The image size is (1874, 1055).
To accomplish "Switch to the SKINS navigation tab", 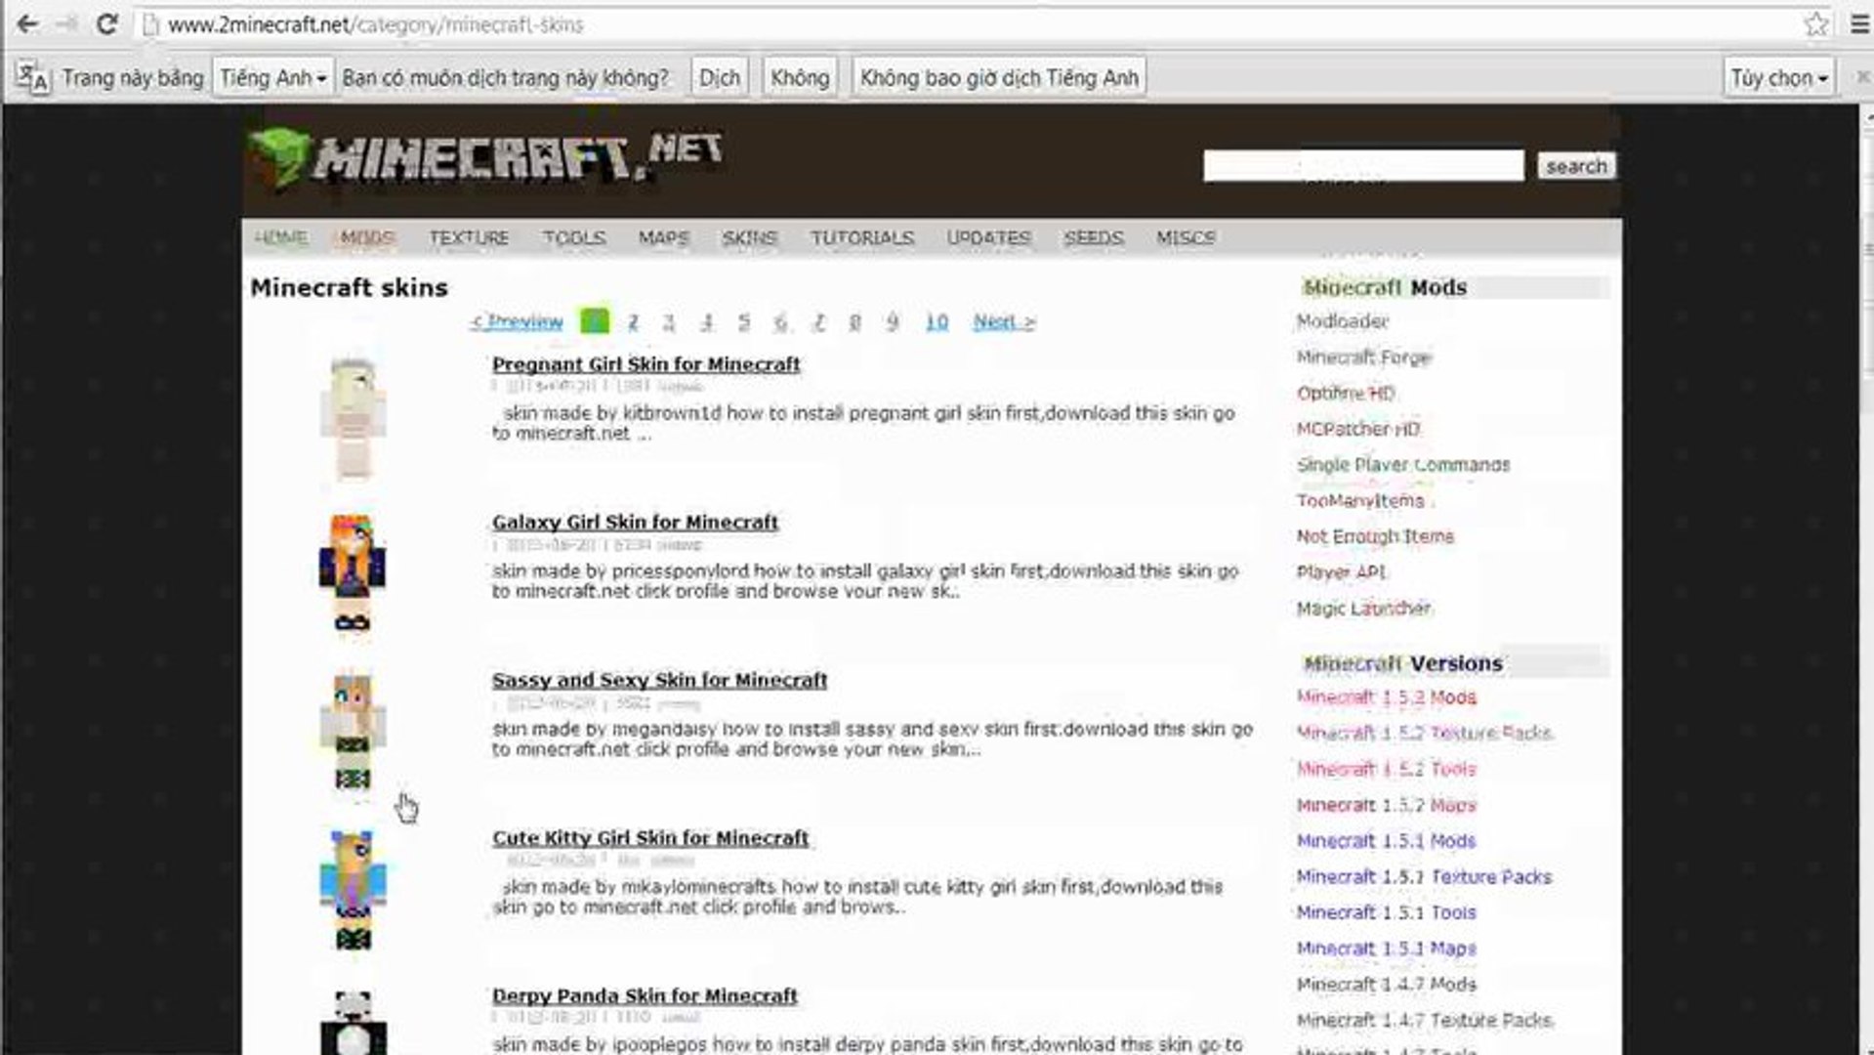I will pyautogui.click(x=749, y=237).
